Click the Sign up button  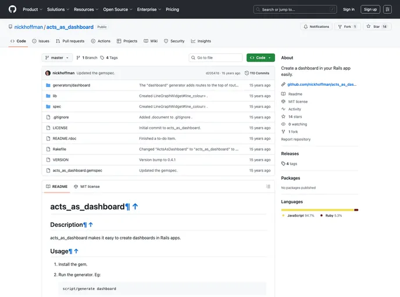370,9
